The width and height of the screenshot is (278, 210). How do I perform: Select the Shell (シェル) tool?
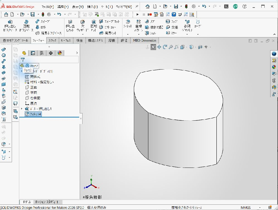click(x=151, y=33)
